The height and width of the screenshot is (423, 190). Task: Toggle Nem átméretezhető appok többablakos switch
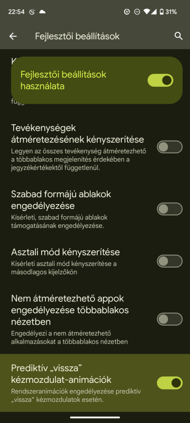pos(169,319)
